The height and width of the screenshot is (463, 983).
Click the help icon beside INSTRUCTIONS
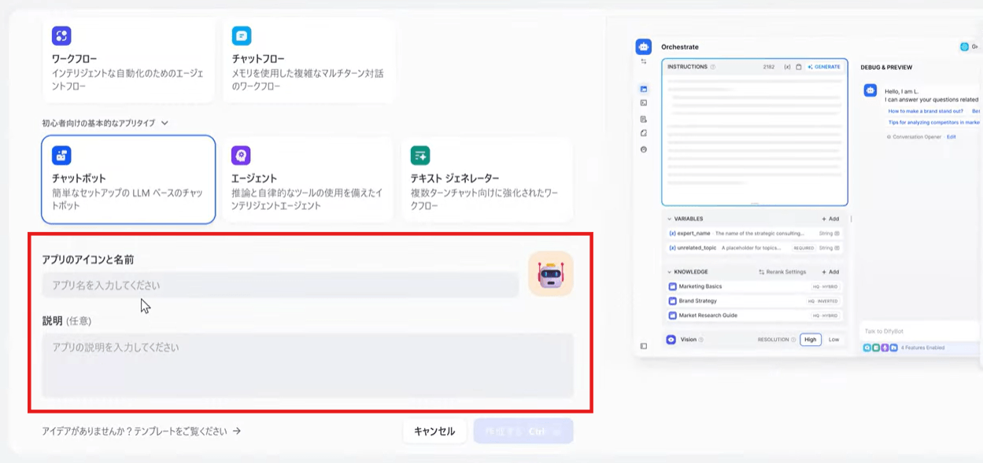(x=713, y=67)
